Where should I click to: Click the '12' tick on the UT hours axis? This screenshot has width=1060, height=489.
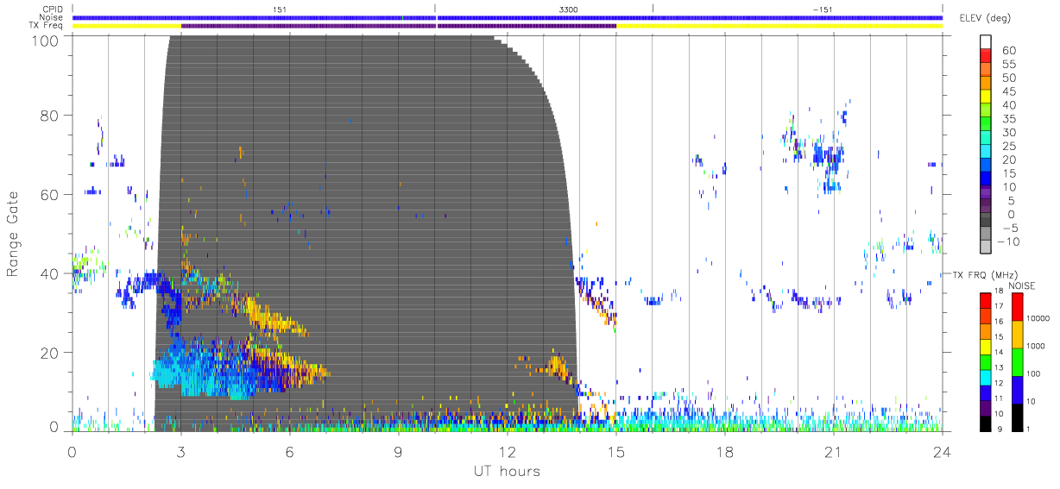click(507, 450)
